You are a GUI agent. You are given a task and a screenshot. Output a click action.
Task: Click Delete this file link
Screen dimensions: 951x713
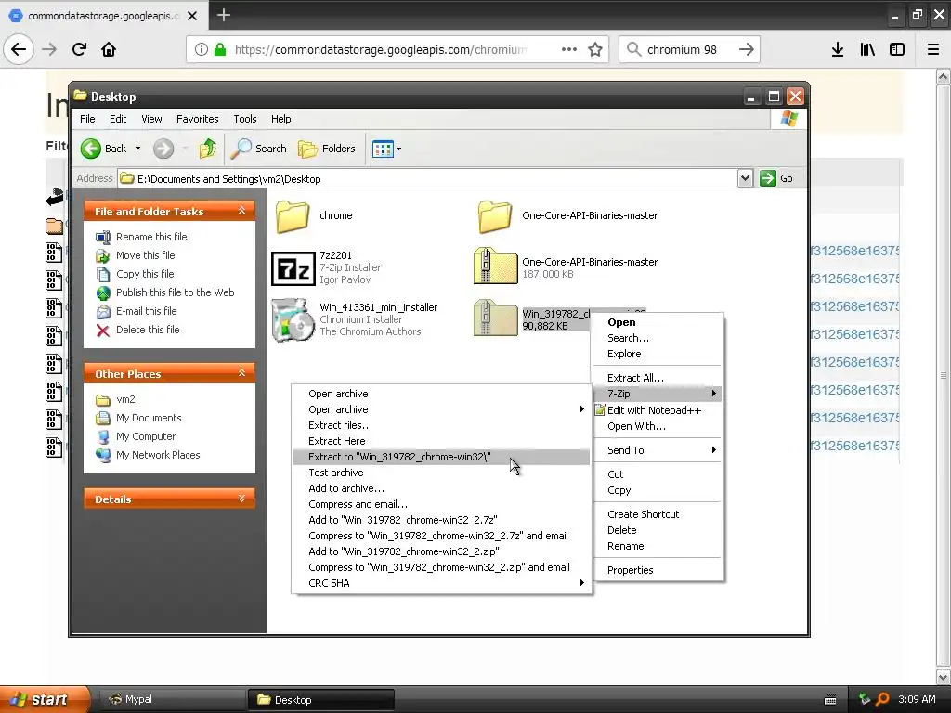[148, 330]
